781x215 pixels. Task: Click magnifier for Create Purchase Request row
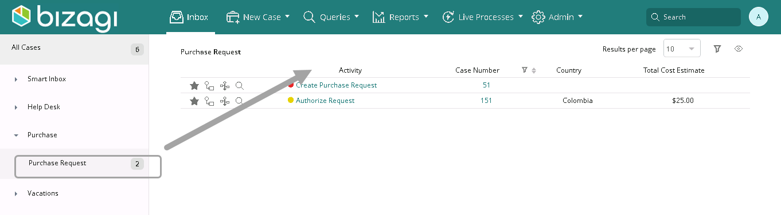pyautogui.click(x=240, y=85)
